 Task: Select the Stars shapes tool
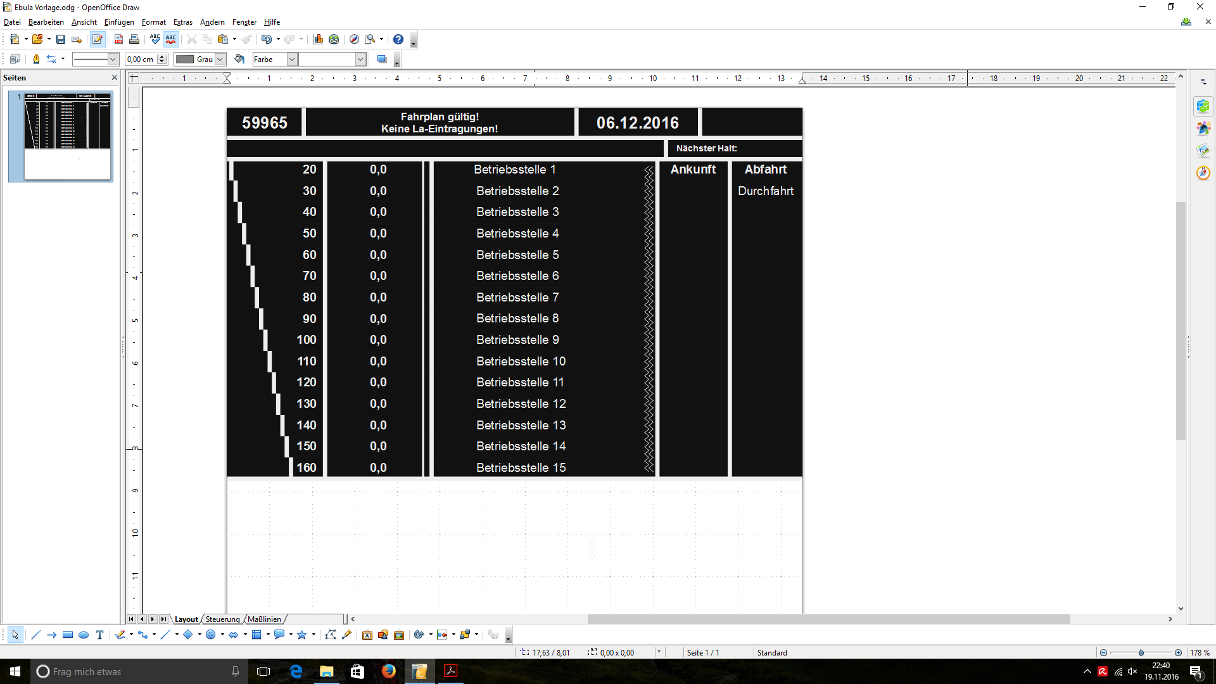tap(302, 635)
